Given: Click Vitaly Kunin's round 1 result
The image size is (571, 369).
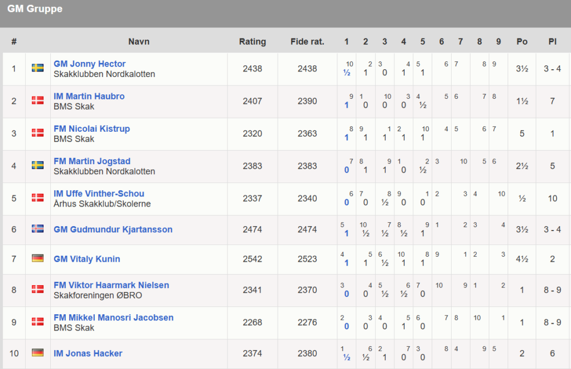Looking at the screenshot, I should click(346, 263).
